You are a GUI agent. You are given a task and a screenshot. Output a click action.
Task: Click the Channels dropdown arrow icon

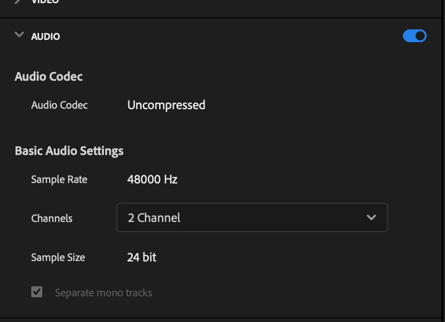(x=371, y=217)
